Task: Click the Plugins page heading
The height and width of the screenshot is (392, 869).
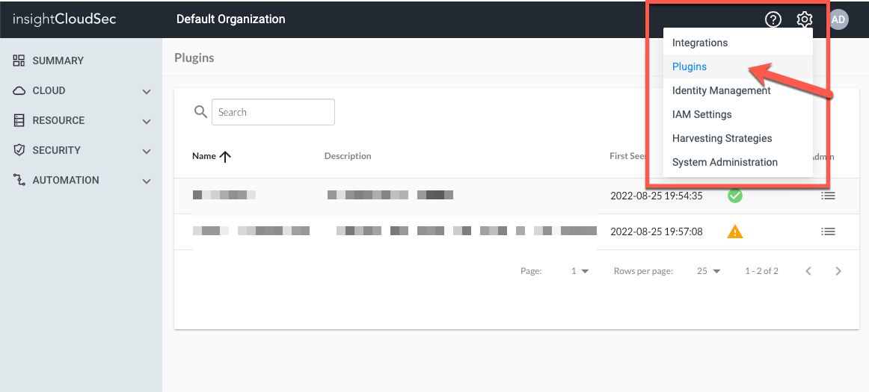Action: [194, 57]
